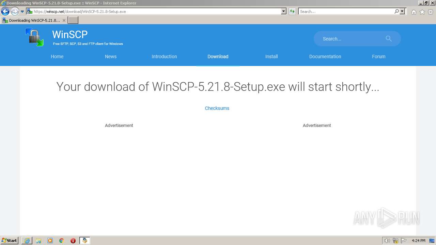
Task: Open a new blank tab
Action: tap(73, 20)
